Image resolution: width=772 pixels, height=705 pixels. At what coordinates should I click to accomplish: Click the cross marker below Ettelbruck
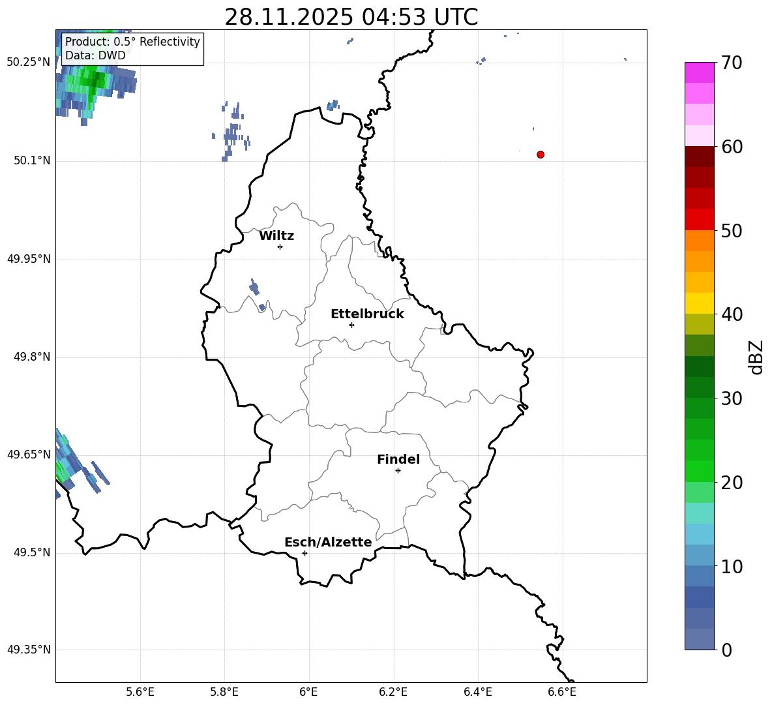tap(351, 325)
